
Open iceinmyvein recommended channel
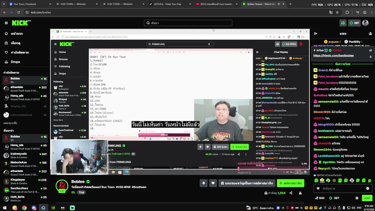25,155
